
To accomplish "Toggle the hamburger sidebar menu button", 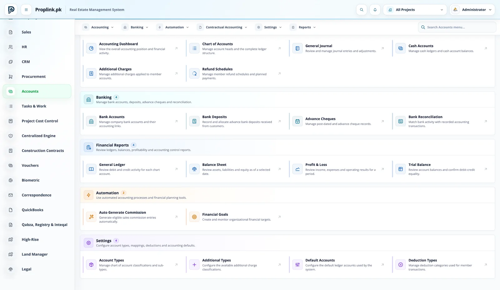I will point(26,10).
